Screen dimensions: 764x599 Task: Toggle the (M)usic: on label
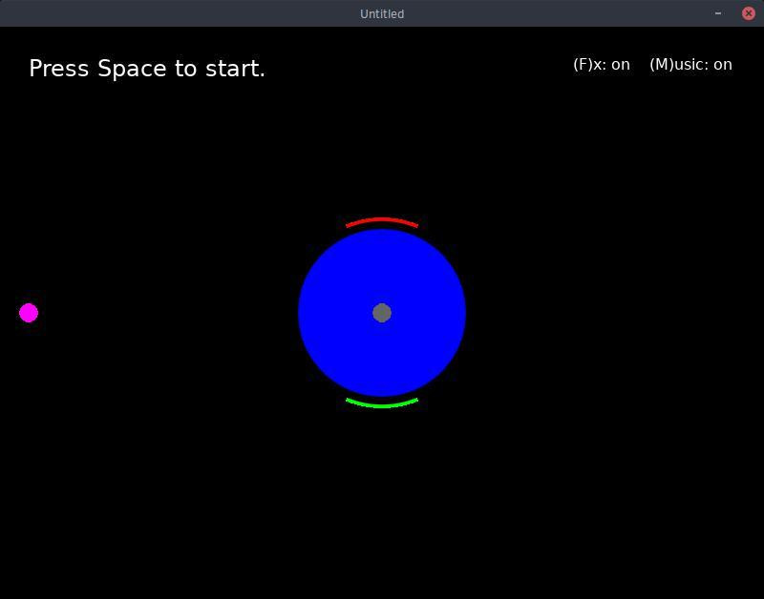(690, 65)
